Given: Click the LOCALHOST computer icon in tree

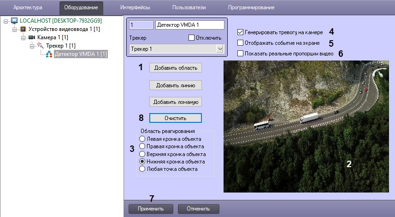Looking at the screenshot, I should (x=14, y=21).
